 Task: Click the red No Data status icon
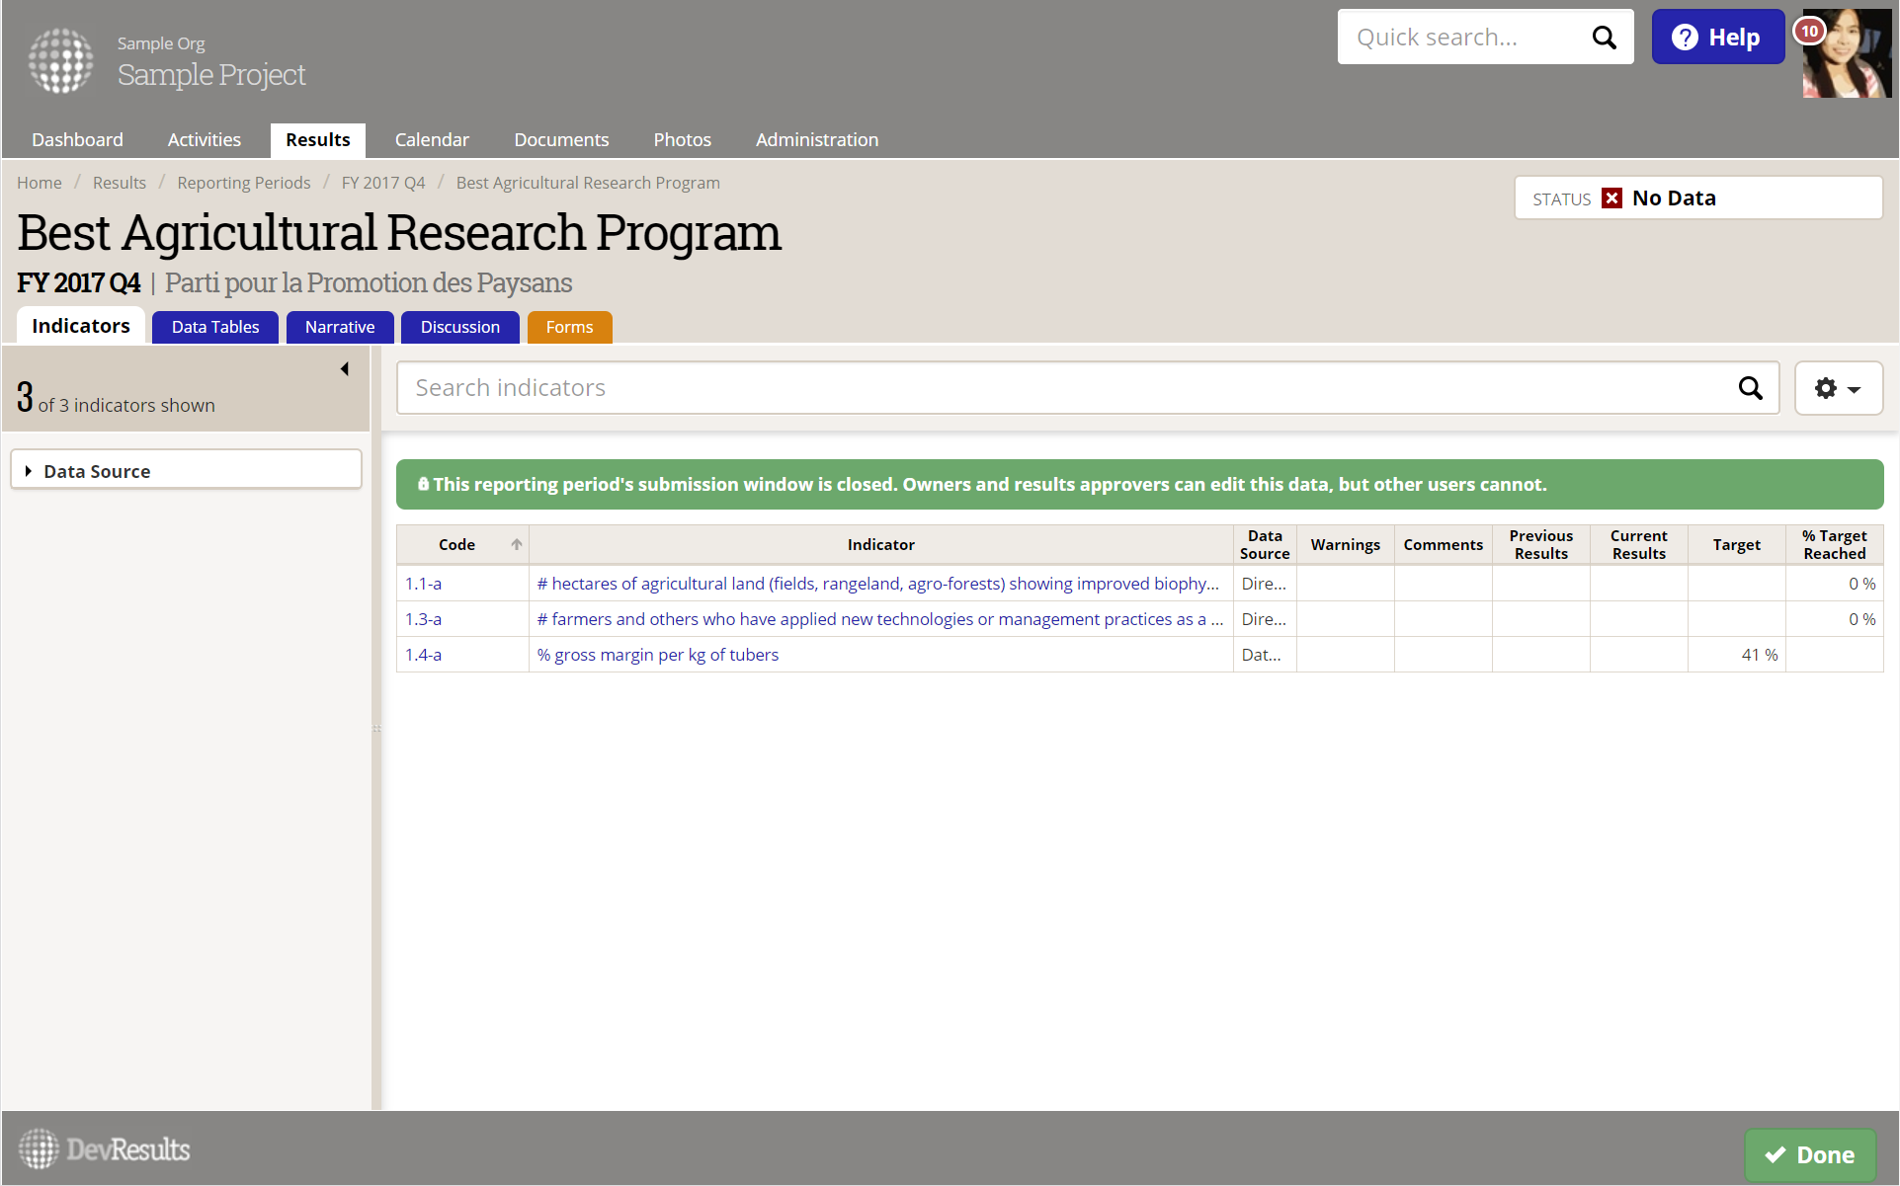point(1611,198)
